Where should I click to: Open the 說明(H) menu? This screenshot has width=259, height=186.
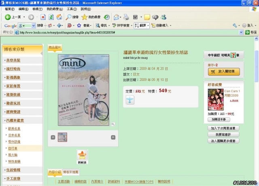coord(86,9)
